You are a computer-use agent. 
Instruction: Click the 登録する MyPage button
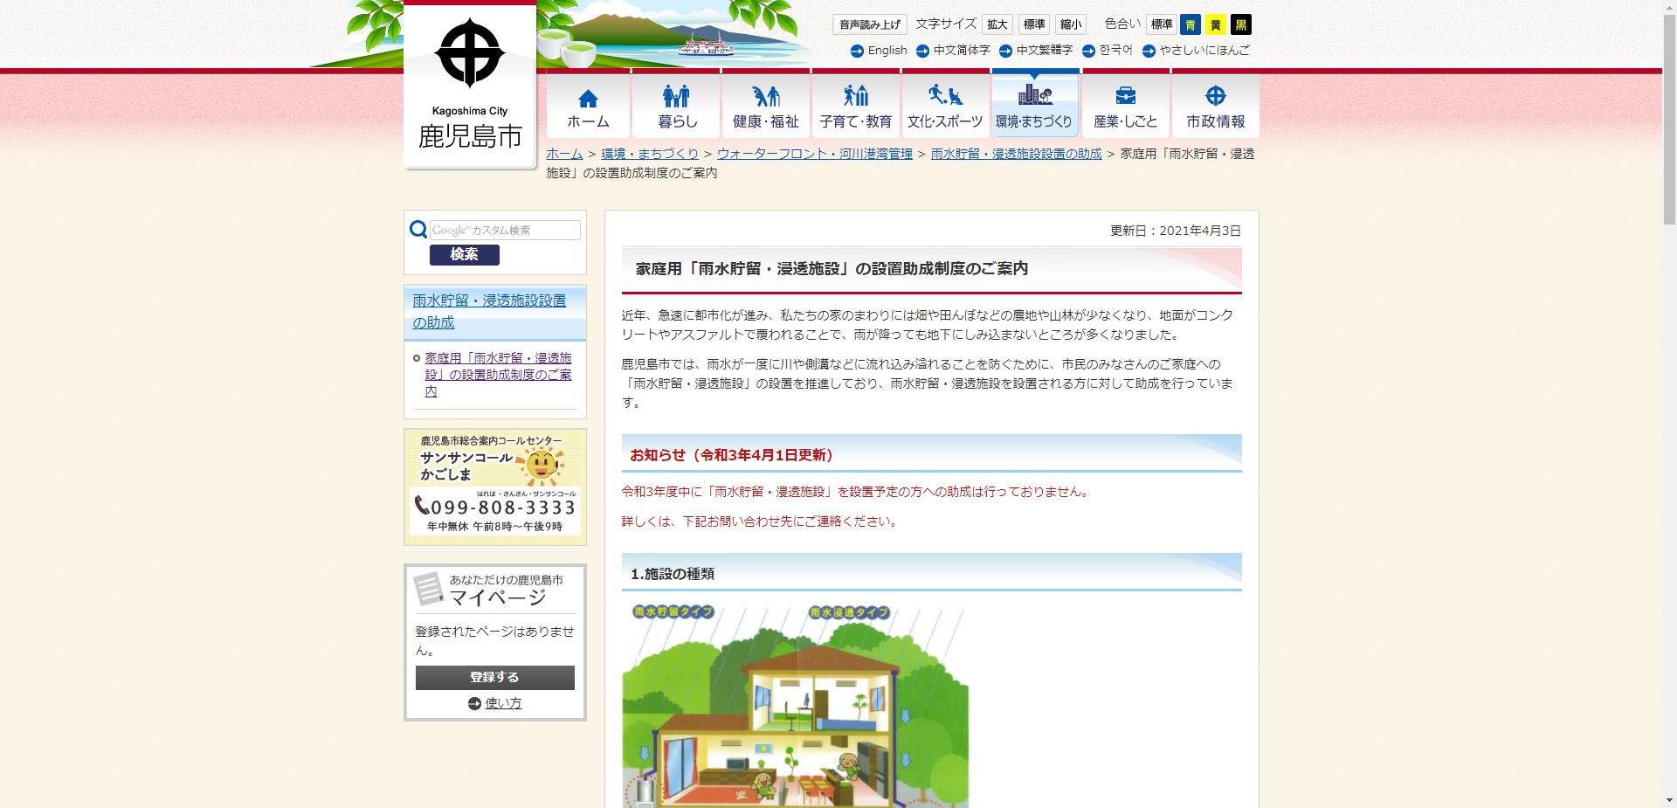(493, 677)
